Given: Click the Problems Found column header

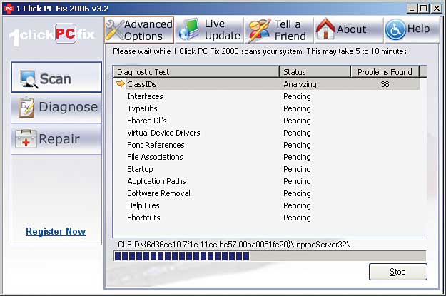Looking at the screenshot, I should pos(385,71).
